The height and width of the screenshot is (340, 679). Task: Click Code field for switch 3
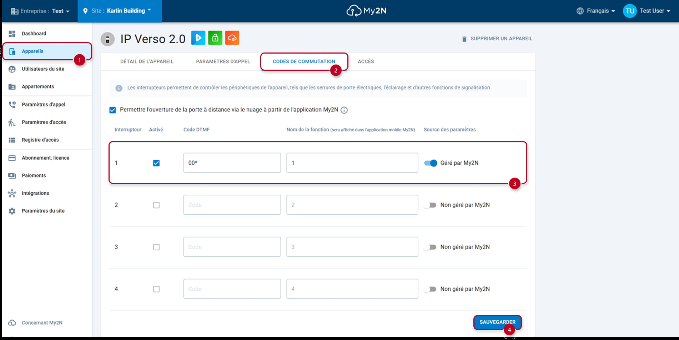[x=232, y=247]
